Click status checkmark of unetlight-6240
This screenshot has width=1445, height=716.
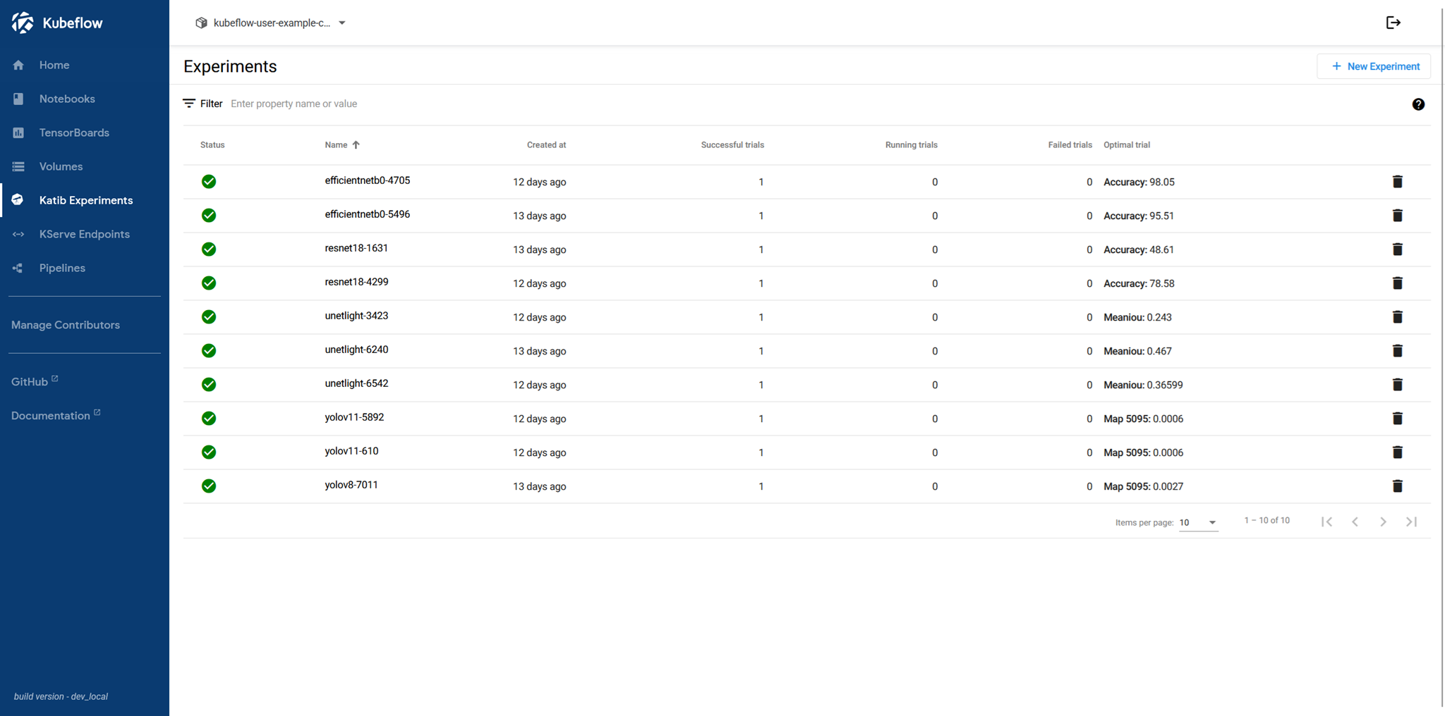(209, 351)
